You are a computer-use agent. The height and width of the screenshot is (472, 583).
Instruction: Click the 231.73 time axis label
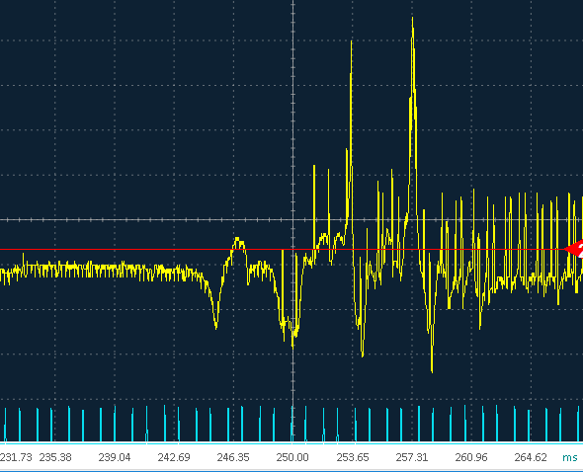tap(16, 457)
